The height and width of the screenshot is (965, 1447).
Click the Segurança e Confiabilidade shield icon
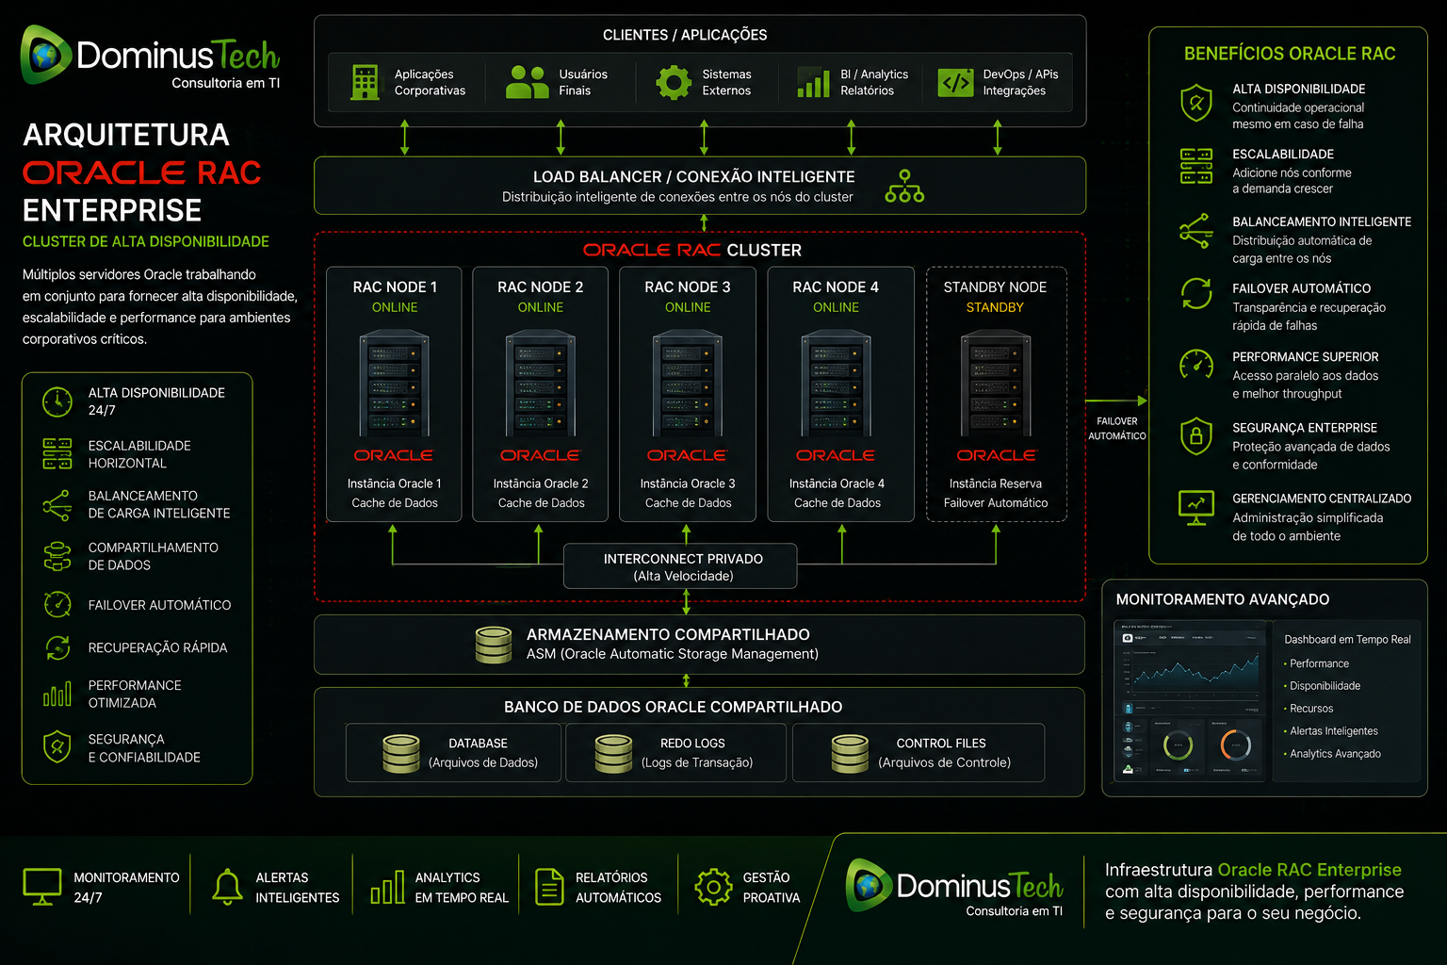tap(57, 747)
